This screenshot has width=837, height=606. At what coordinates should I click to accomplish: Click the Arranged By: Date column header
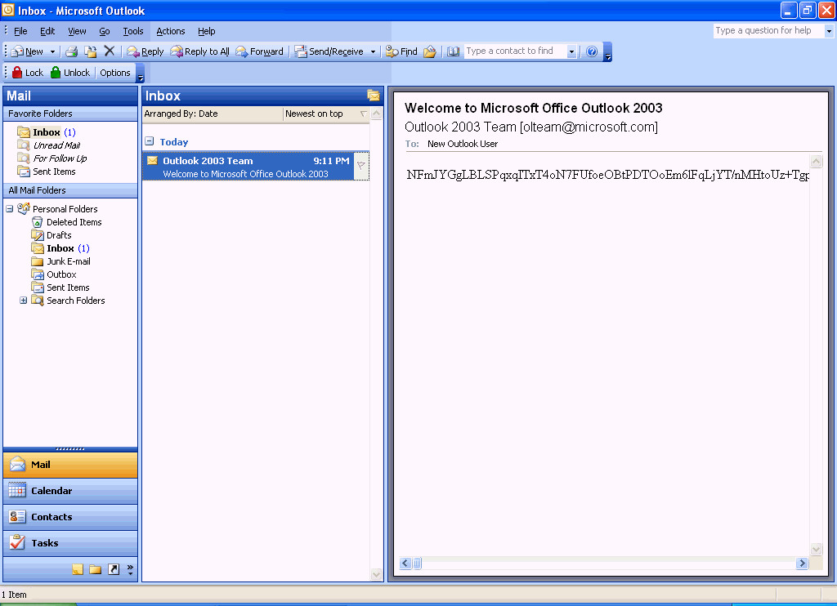point(213,114)
